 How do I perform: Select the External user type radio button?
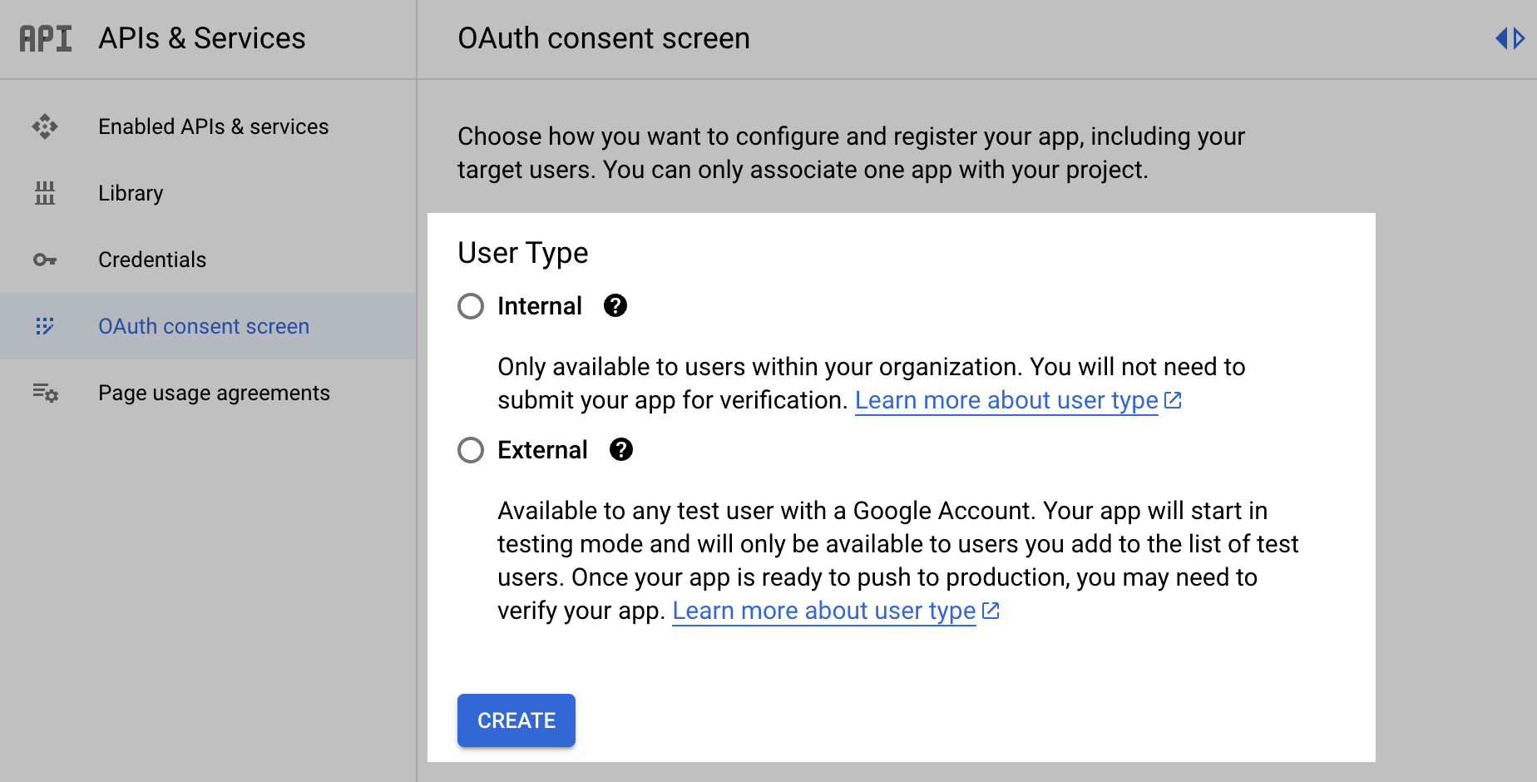(471, 450)
